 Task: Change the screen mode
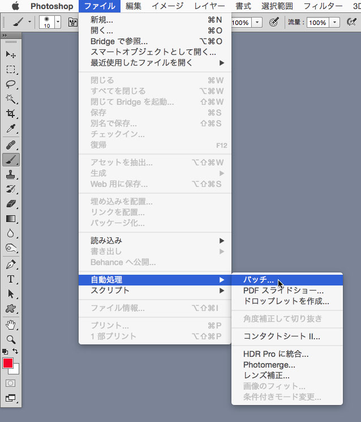[x=11, y=398]
